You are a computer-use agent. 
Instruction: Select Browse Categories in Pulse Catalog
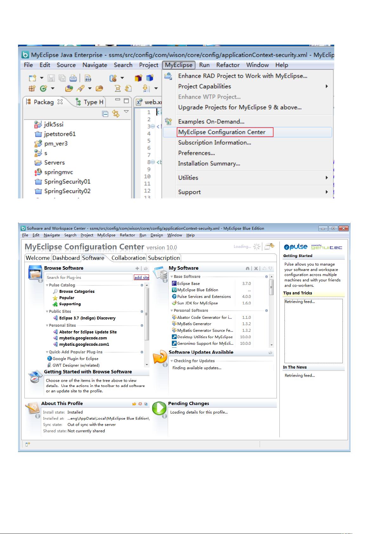(77, 292)
